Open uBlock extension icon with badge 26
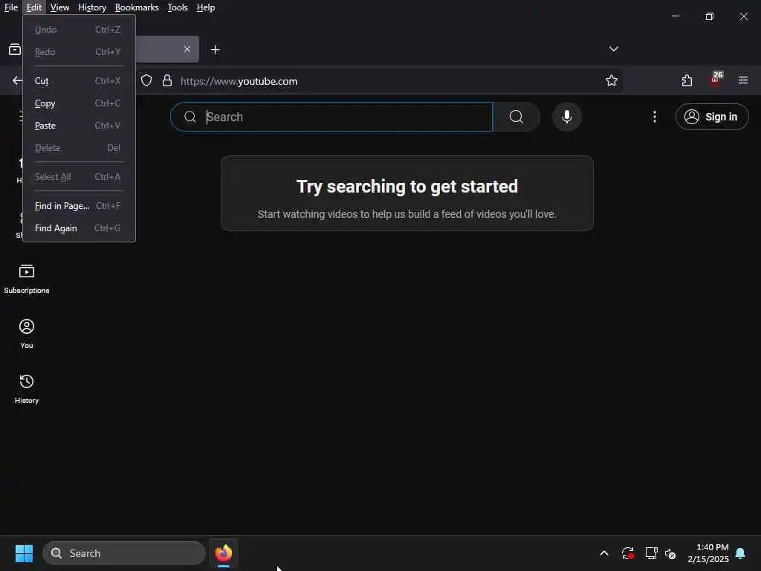This screenshot has height=571, width=761. 716,79
